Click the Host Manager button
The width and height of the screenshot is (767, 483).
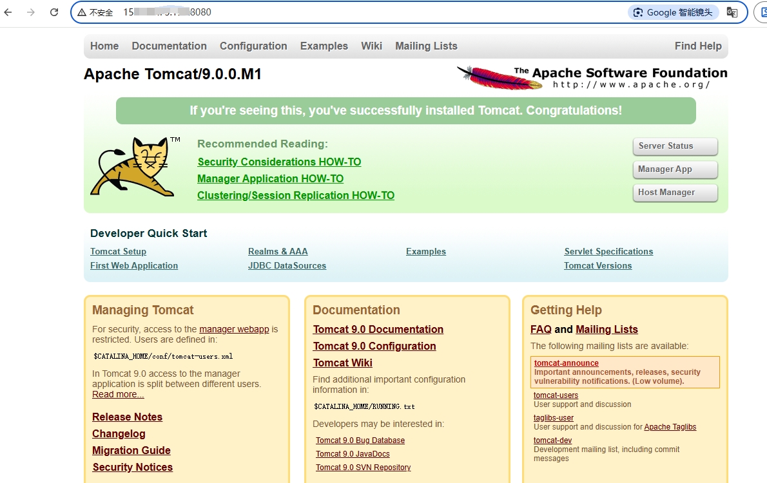[x=675, y=193]
